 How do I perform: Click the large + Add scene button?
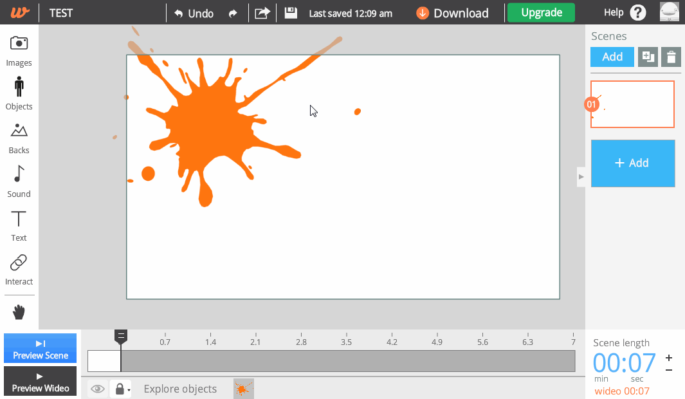pyautogui.click(x=632, y=163)
